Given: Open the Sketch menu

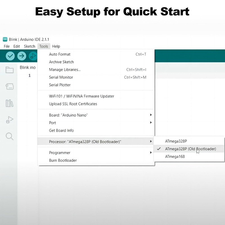Looking at the screenshot, I should pyautogui.click(x=30, y=46).
